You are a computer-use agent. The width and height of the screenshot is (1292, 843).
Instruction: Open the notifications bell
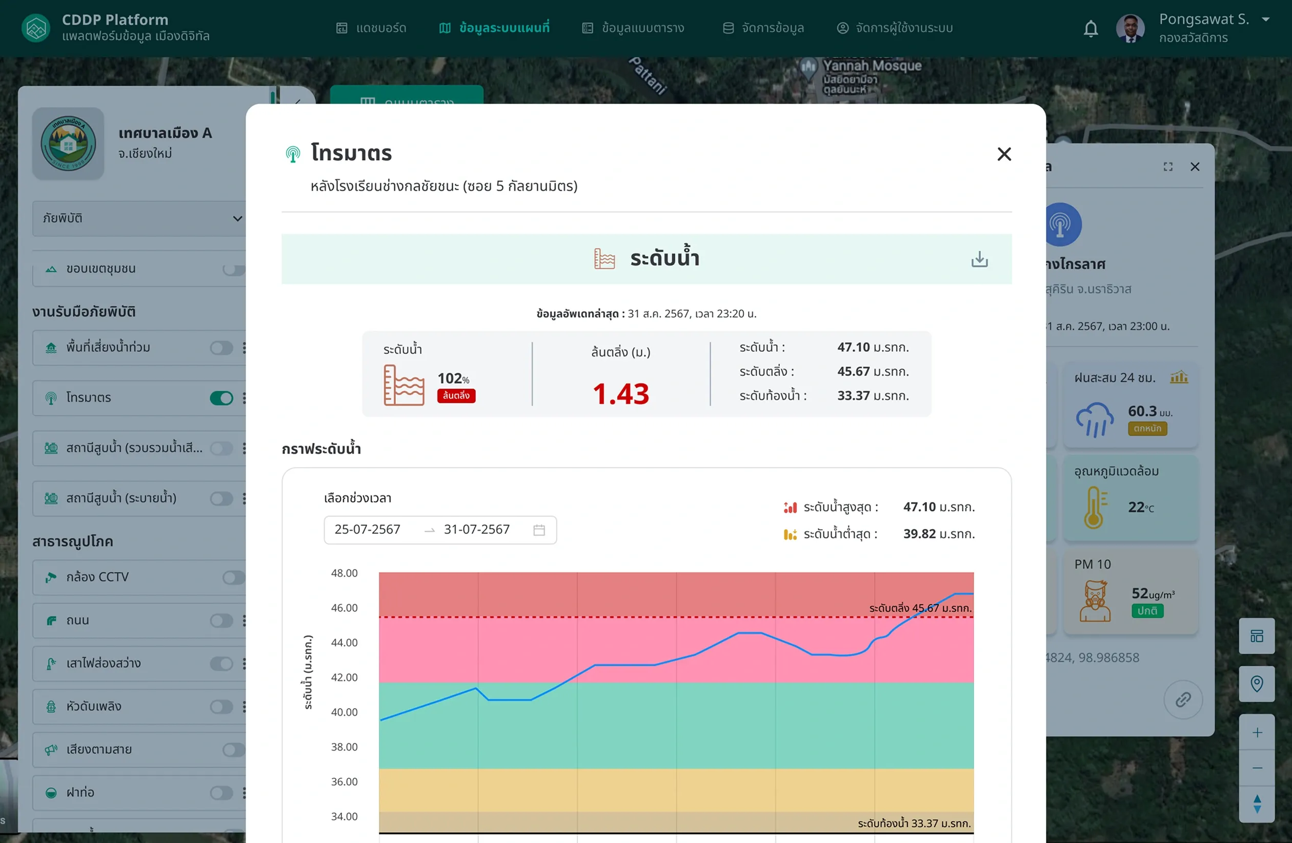[x=1091, y=28]
